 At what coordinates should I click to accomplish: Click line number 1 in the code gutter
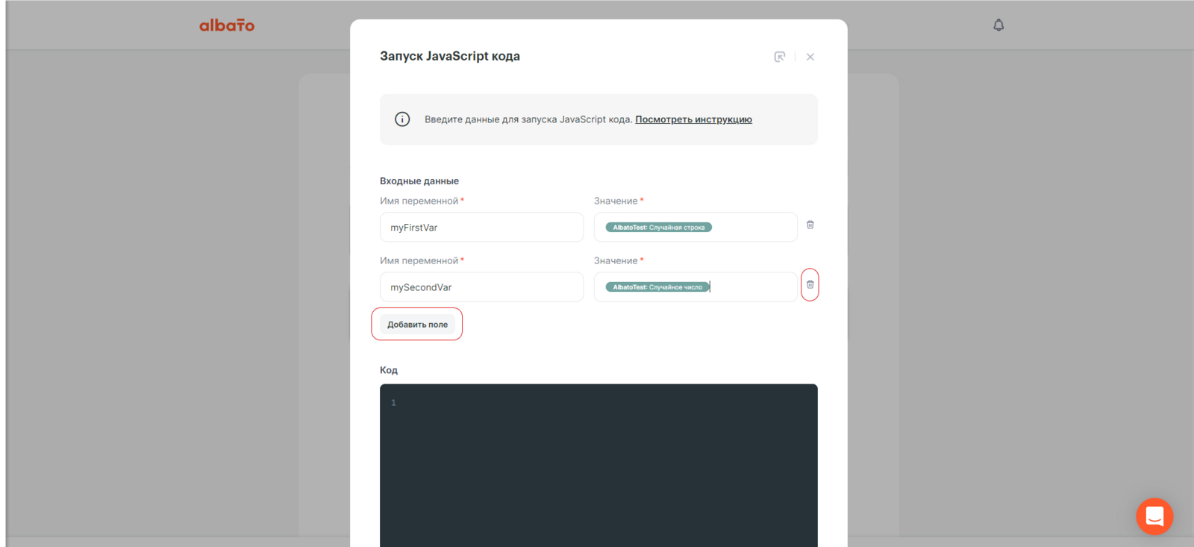[x=393, y=403]
